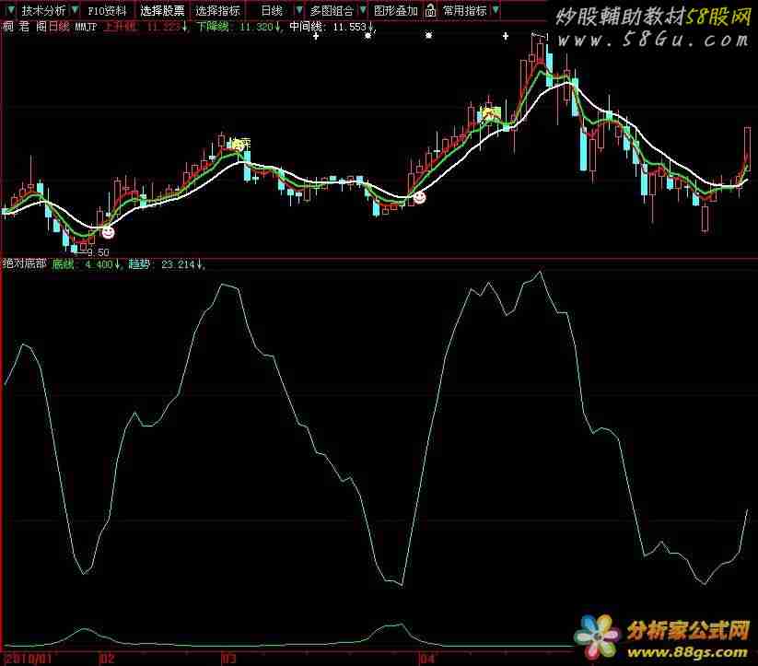This screenshot has height=666, width=758.
Task: Click the 03 month axis label
Action: (x=228, y=658)
